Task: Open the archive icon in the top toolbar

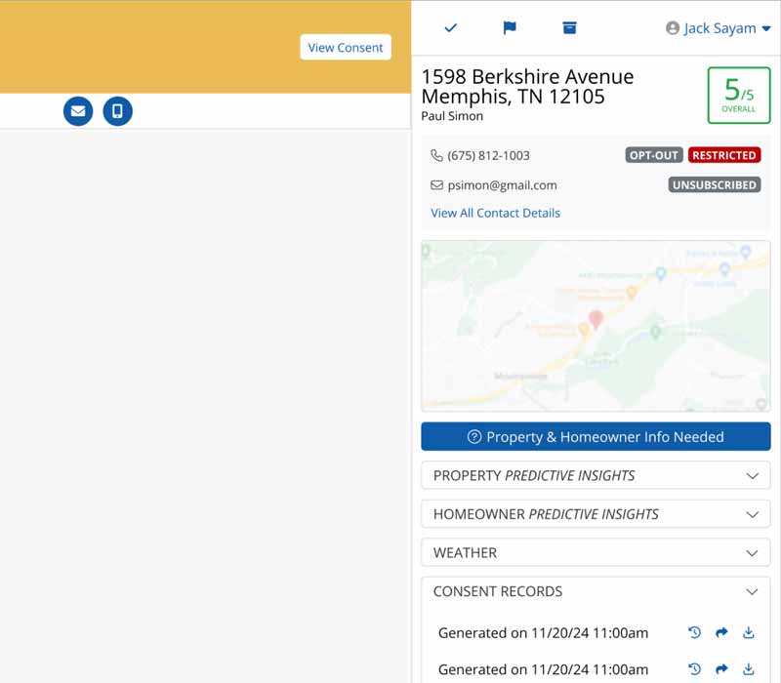Action: pos(568,28)
